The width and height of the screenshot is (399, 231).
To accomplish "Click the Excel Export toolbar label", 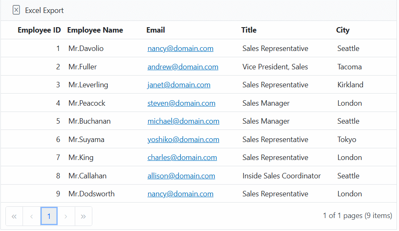I will click(x=44, y=10).
